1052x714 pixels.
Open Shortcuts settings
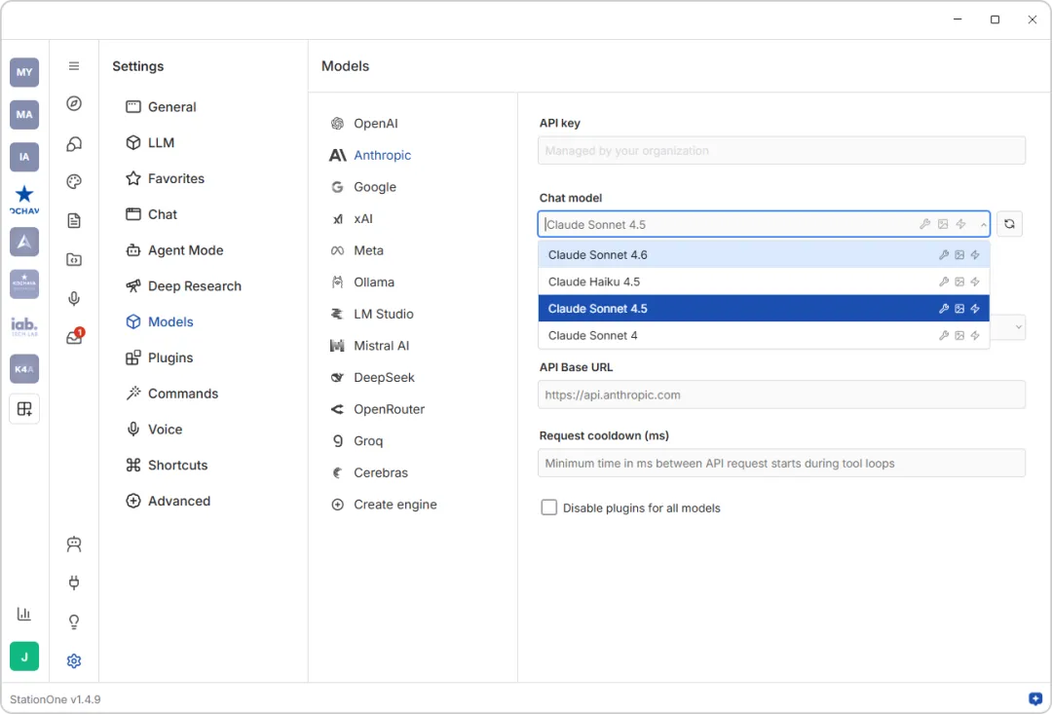(167, 465)
